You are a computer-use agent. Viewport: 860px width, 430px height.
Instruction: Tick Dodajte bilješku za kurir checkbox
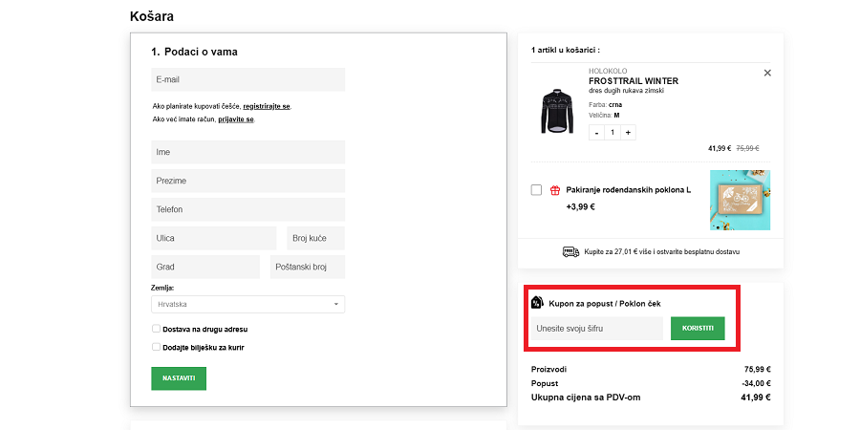[x=156, y=347]
